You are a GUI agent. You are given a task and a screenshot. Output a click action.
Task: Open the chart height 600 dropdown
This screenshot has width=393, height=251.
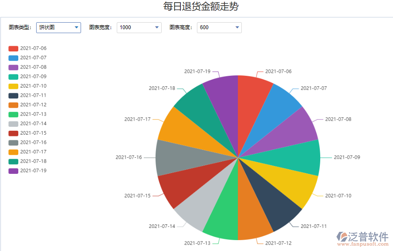click(x=219, y=27)
